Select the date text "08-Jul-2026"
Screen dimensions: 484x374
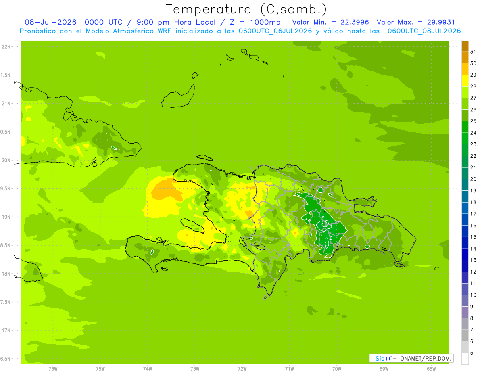click(x=51, y=22)
